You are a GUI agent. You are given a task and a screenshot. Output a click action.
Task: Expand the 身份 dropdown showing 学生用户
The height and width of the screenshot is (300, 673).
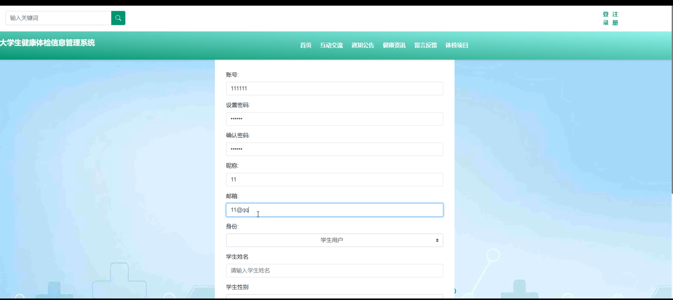coord(335,240)
